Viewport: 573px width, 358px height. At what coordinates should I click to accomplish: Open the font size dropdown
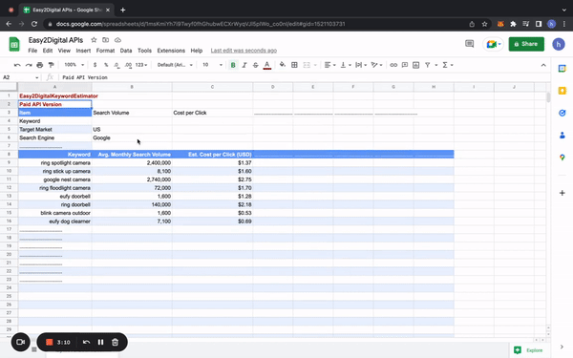click(212, 65)
